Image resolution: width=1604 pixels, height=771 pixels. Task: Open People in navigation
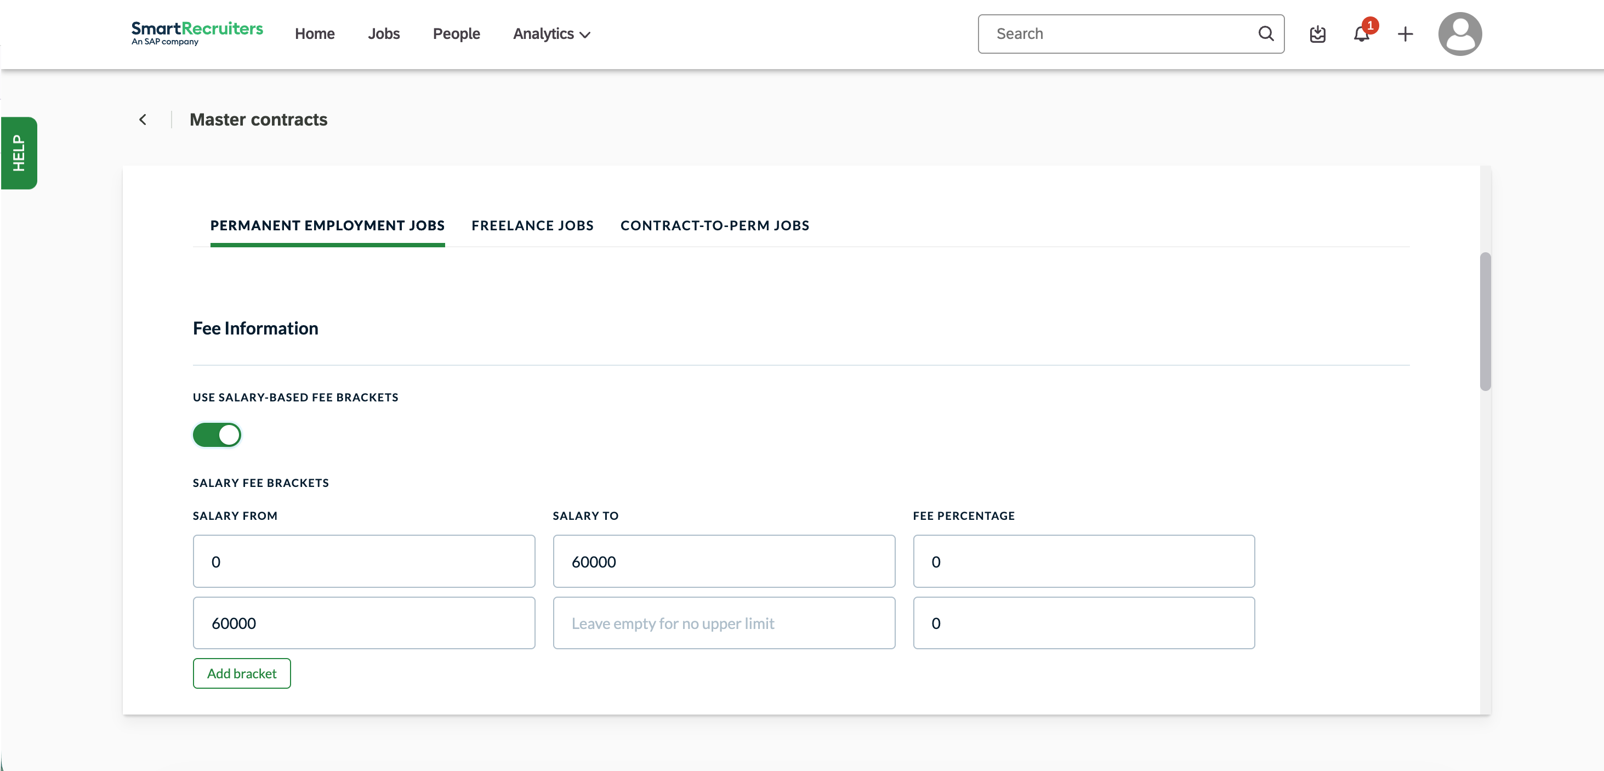(x=457, y=33)
